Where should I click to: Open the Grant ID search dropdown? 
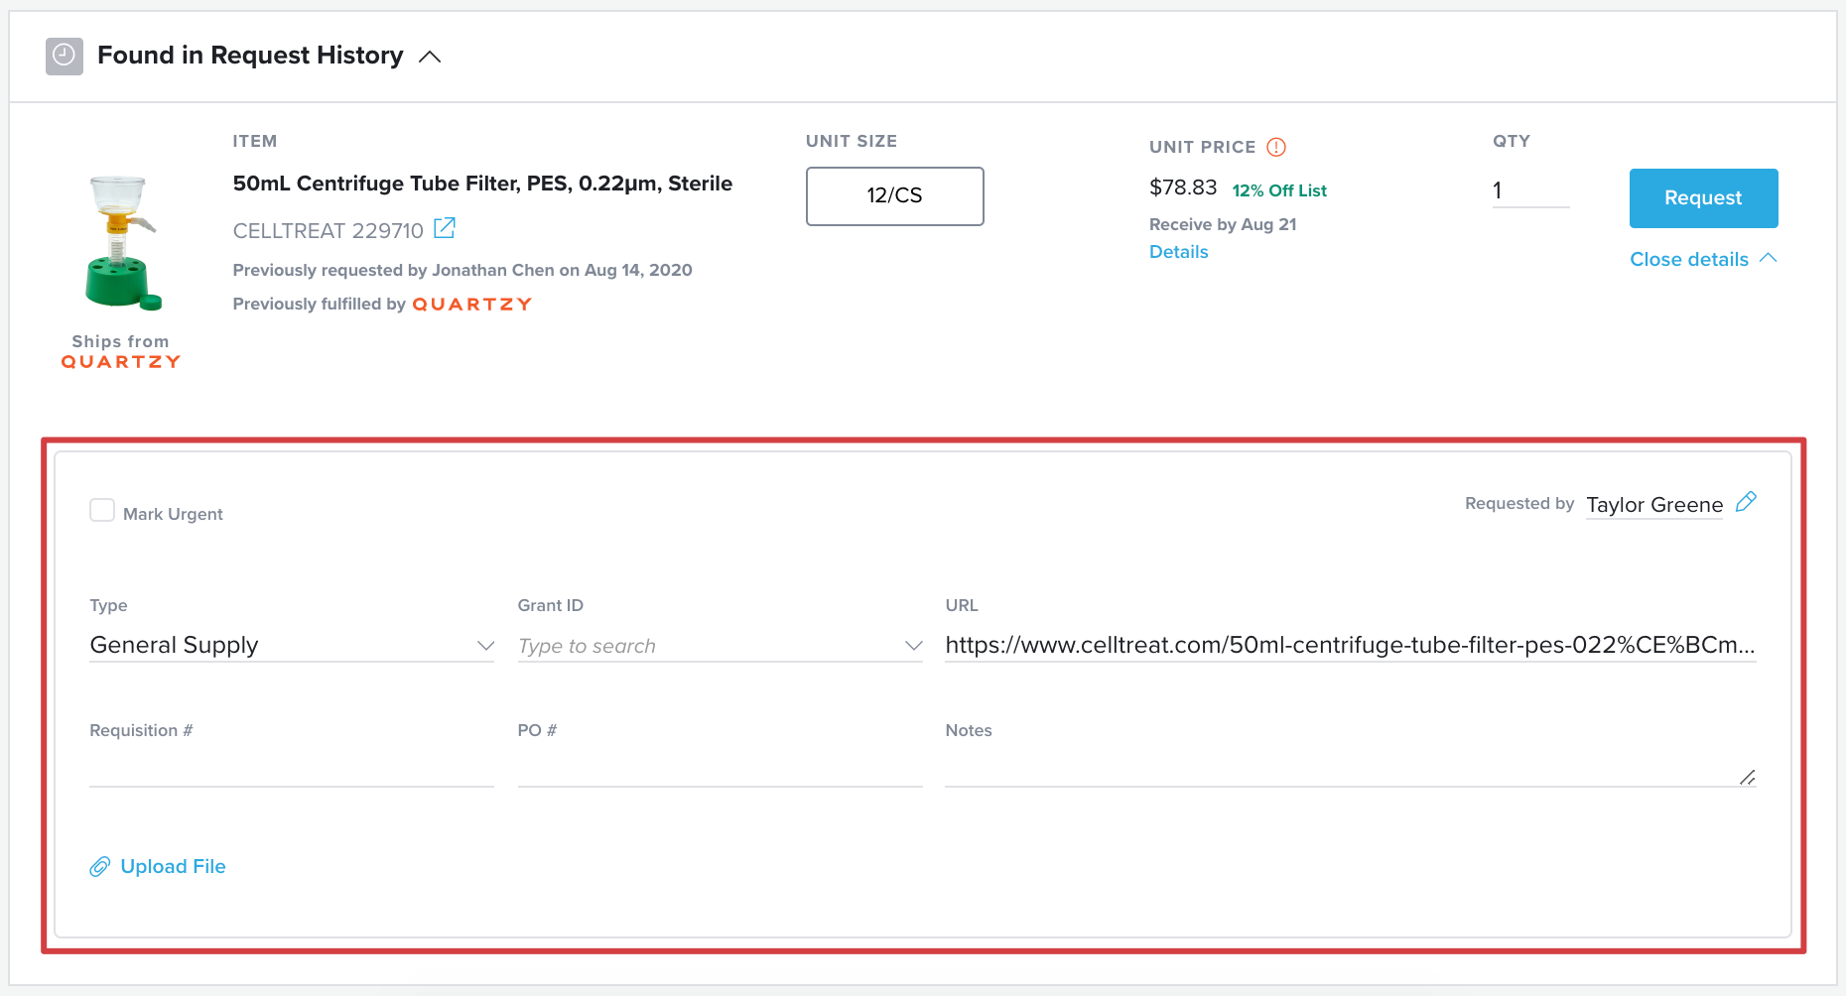(x=720, y=646)
